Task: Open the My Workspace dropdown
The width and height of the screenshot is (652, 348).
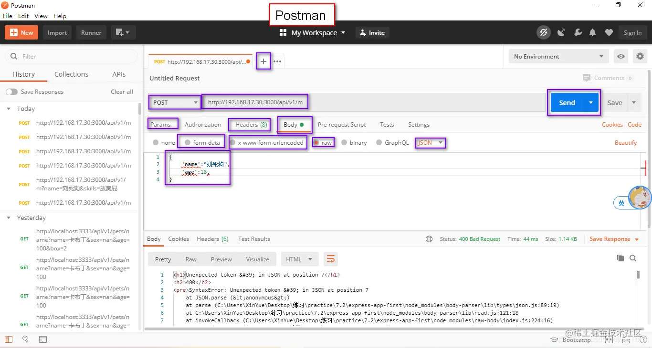Action: tap(318, 32)
